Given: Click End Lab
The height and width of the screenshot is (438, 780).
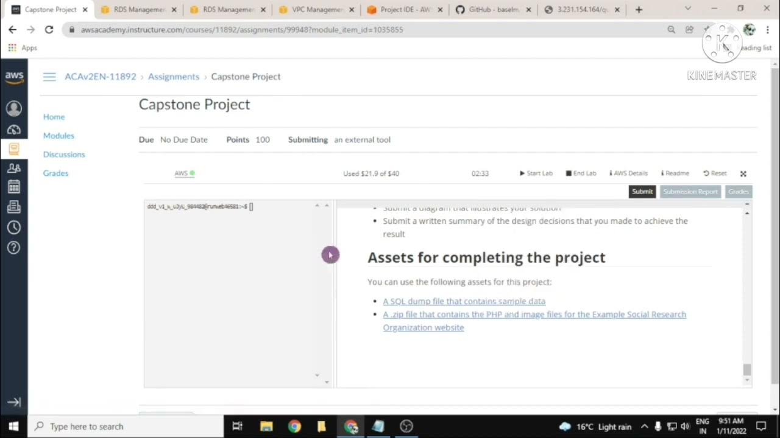Looking at the screenshot, I should [581, 173].
